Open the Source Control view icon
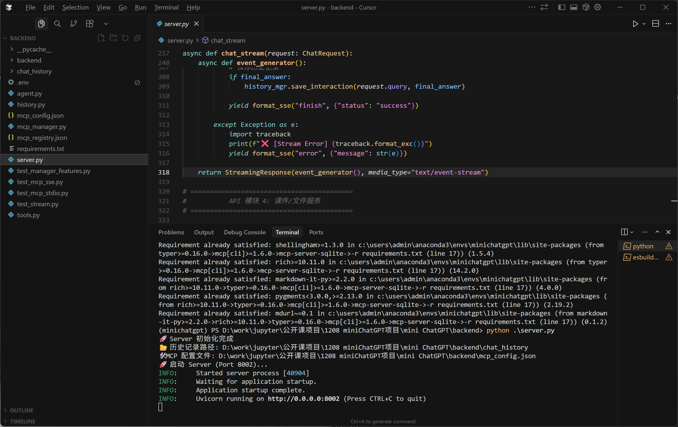Viewport: 678px width, 427px height. tap(73, 24)
